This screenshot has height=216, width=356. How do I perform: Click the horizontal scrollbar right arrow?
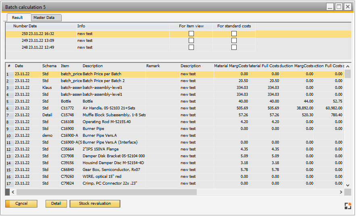pos(342,192)
